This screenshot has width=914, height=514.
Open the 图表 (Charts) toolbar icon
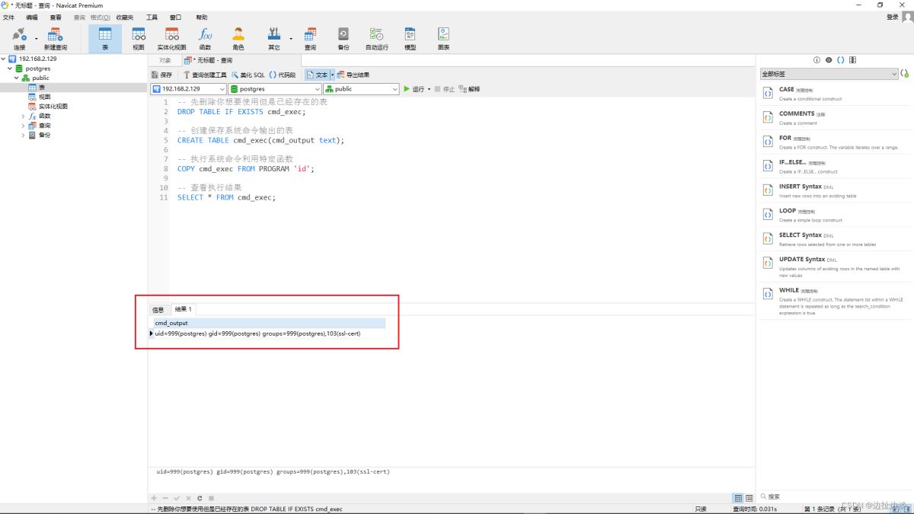(443, 38)
